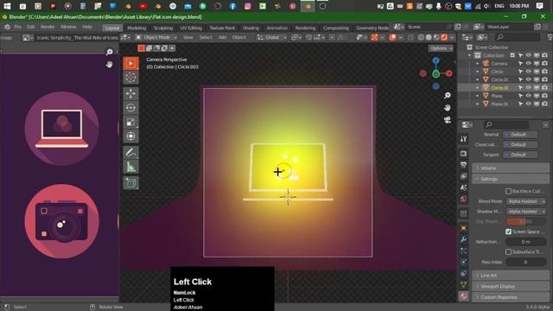The image size is (553, 311).
Task: Switch to rendered viewport shading
Action: click(444, 37)
